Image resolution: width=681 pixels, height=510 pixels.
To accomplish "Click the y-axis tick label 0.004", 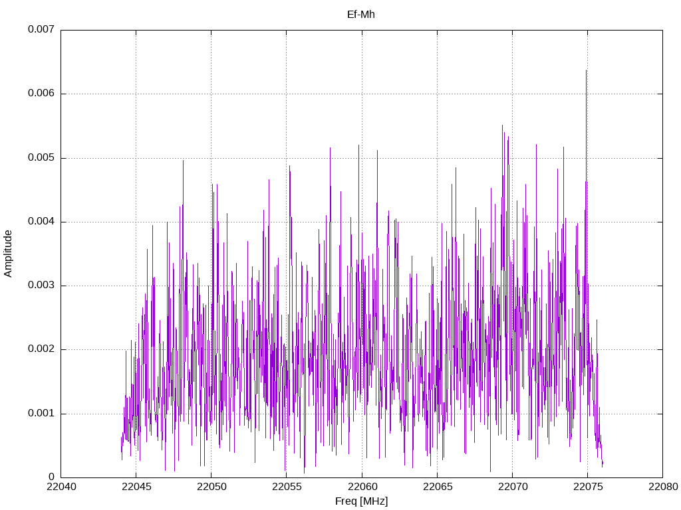I will [x=41, y=221].
